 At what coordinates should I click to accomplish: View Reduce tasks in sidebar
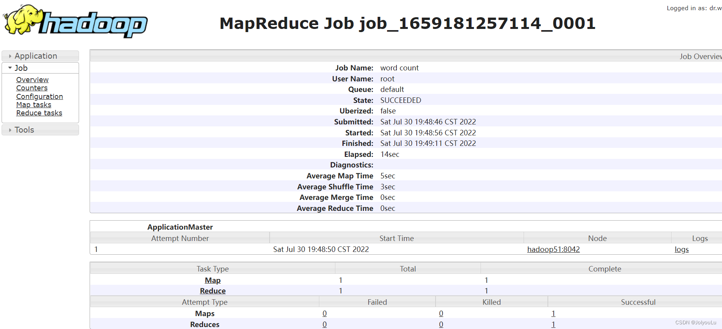coord(39,113)
